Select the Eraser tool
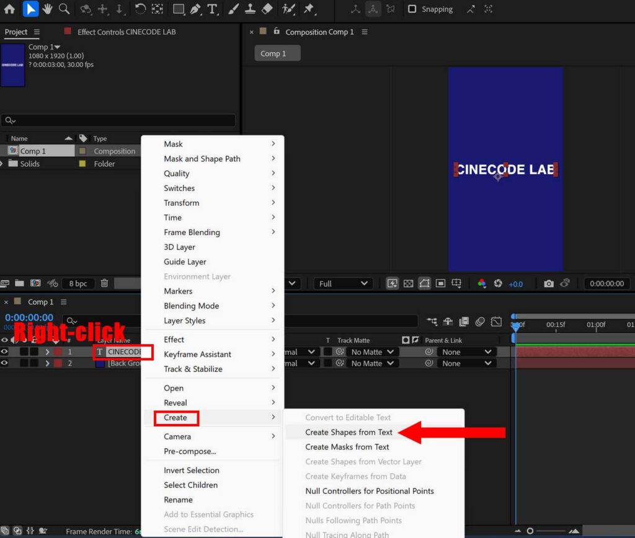 pyautogui.click(x=267, y=9)
